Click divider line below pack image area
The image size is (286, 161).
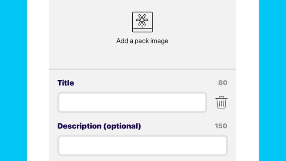(x=142, y=69)
